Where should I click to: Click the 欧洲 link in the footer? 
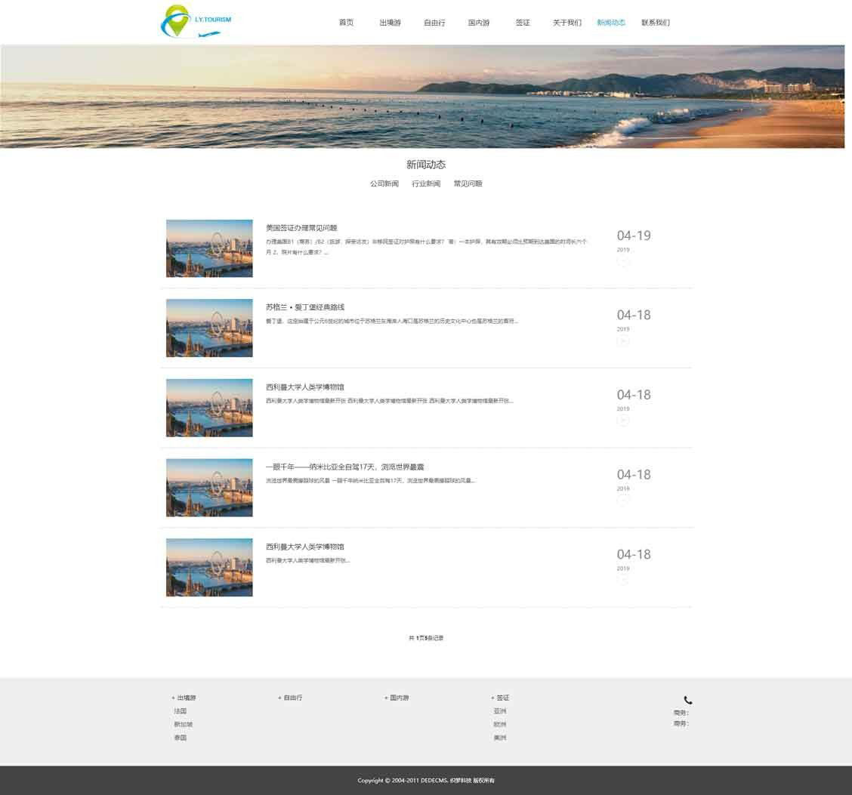[500, 725]
